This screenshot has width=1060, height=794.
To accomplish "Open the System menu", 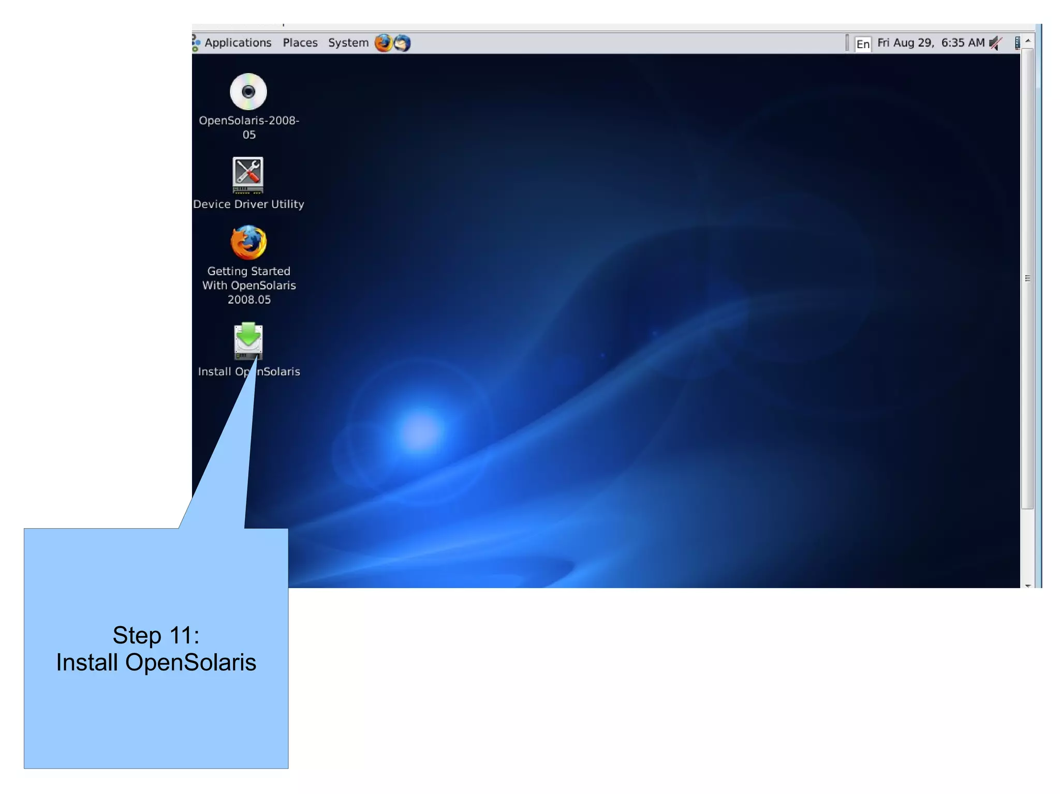I will tap(348, 43).
